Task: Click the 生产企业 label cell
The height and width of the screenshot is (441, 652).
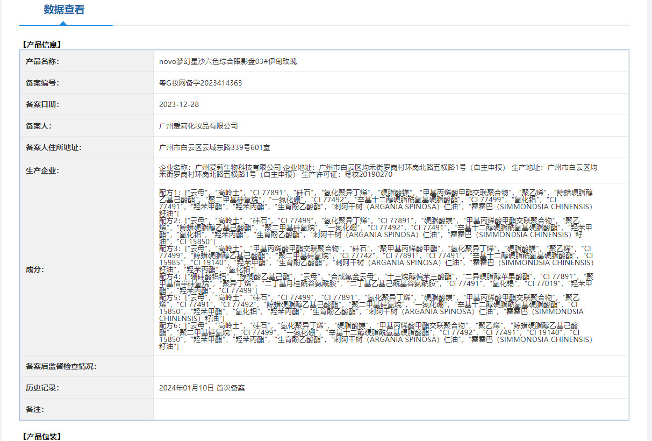Action: point(87,170)
